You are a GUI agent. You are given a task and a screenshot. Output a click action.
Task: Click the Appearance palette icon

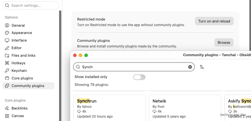click(7, 33)
